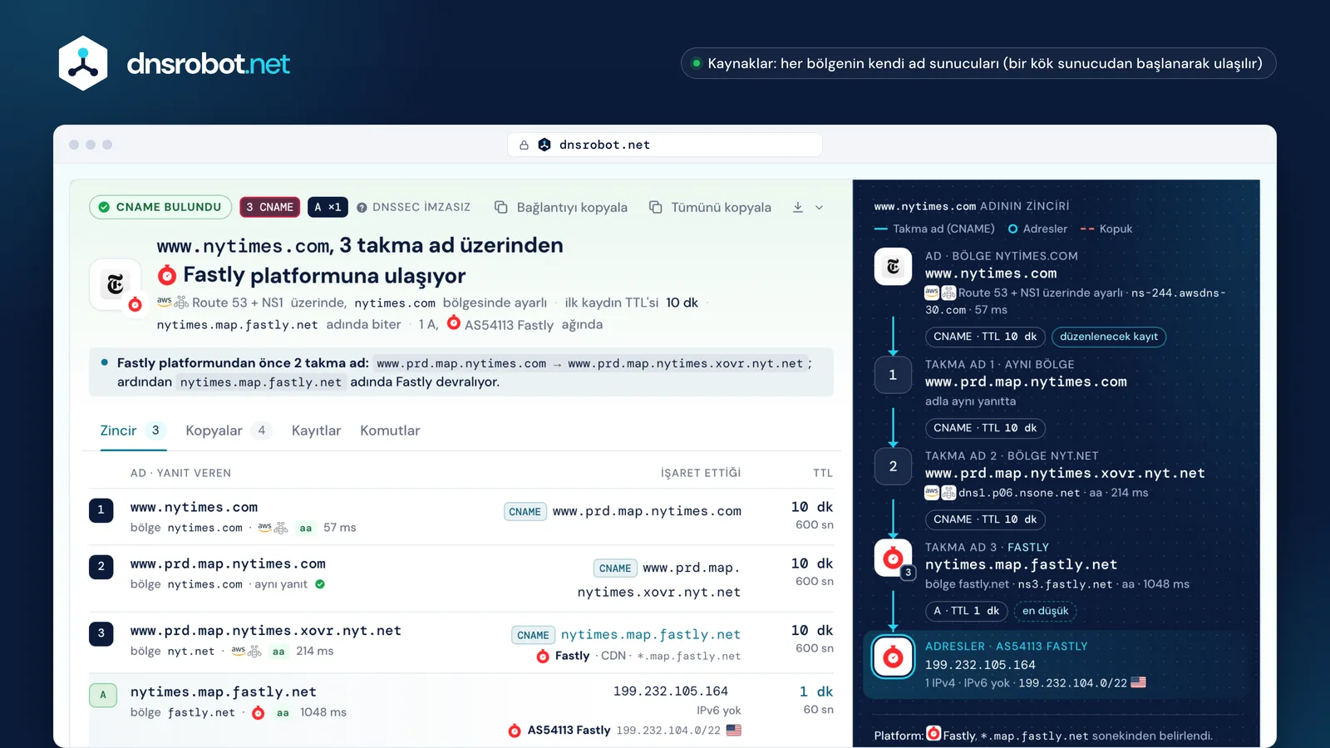
Task: Click the green check next to 'aynı yanıt'
Action: (x=320, y=584)
